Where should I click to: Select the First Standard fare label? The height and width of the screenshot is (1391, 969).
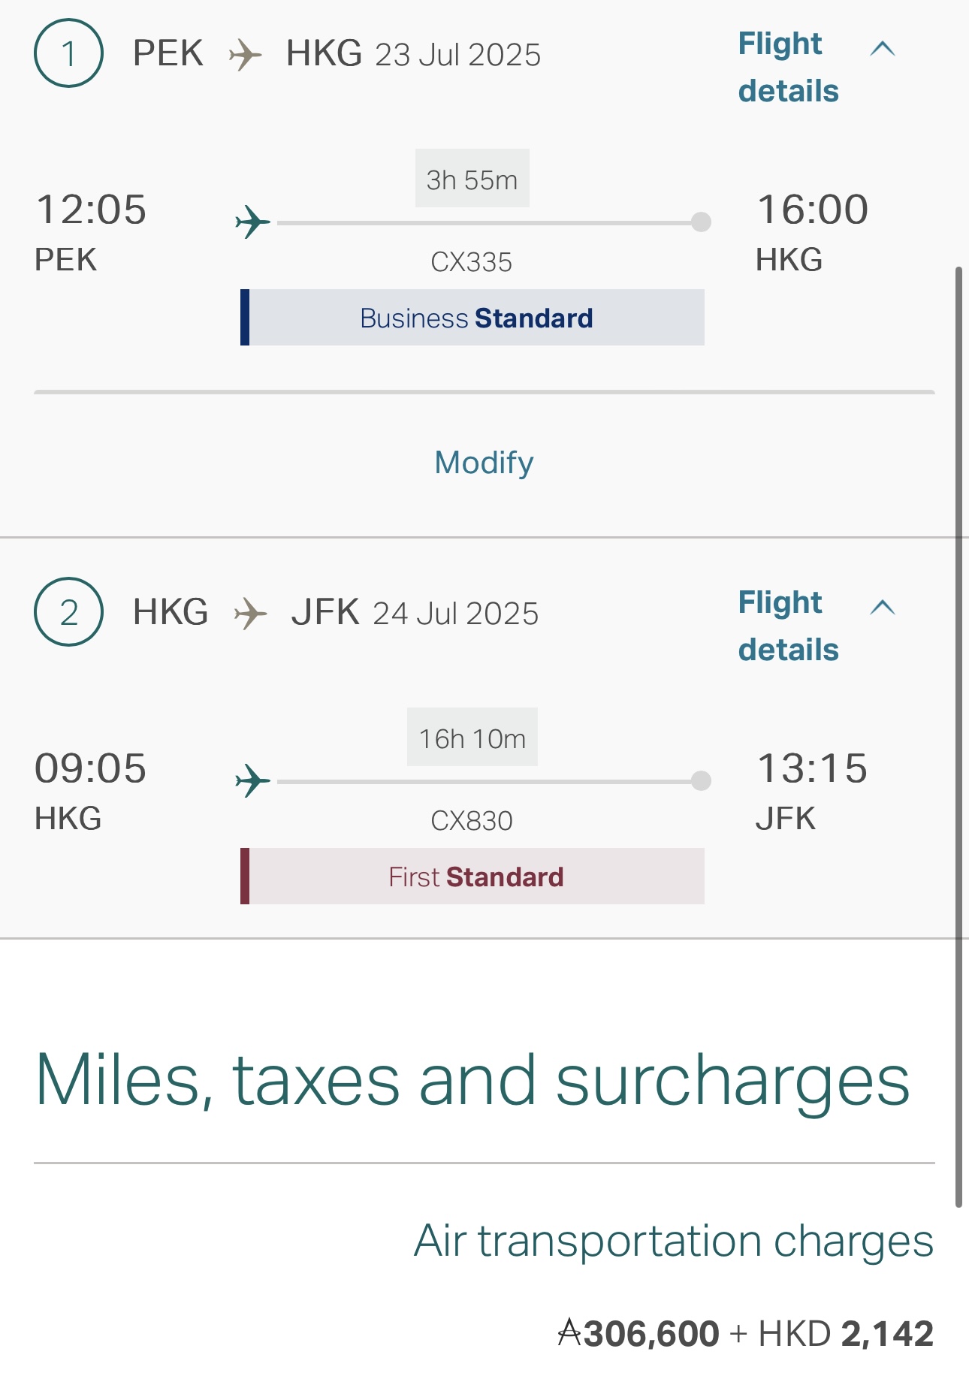point(475,877)
